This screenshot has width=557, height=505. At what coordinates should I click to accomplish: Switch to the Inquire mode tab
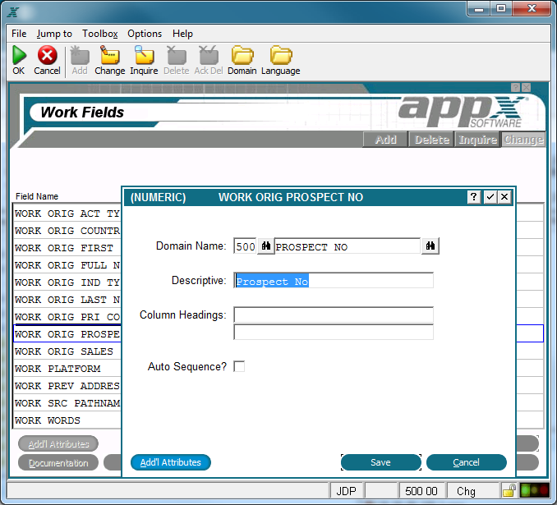pyautogui.click(x=478, y=140)
